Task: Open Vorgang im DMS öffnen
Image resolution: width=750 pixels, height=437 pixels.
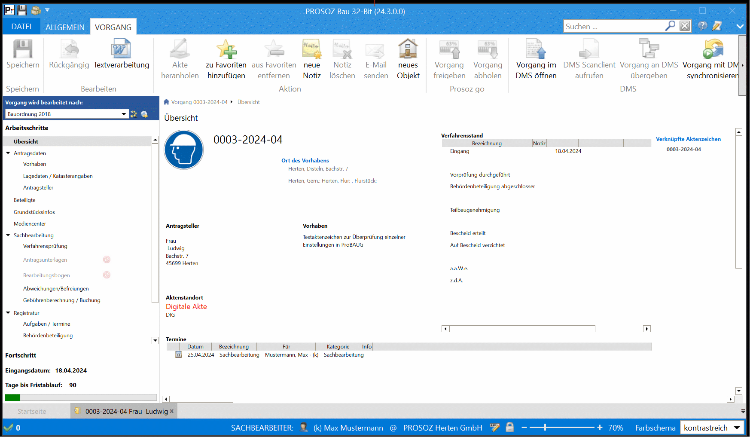Action: click(x=536, y=59)
